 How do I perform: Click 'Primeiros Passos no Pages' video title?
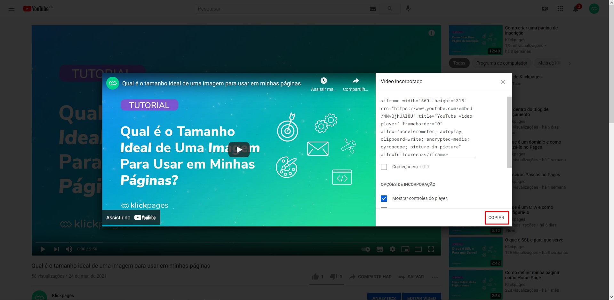point(536,175)
